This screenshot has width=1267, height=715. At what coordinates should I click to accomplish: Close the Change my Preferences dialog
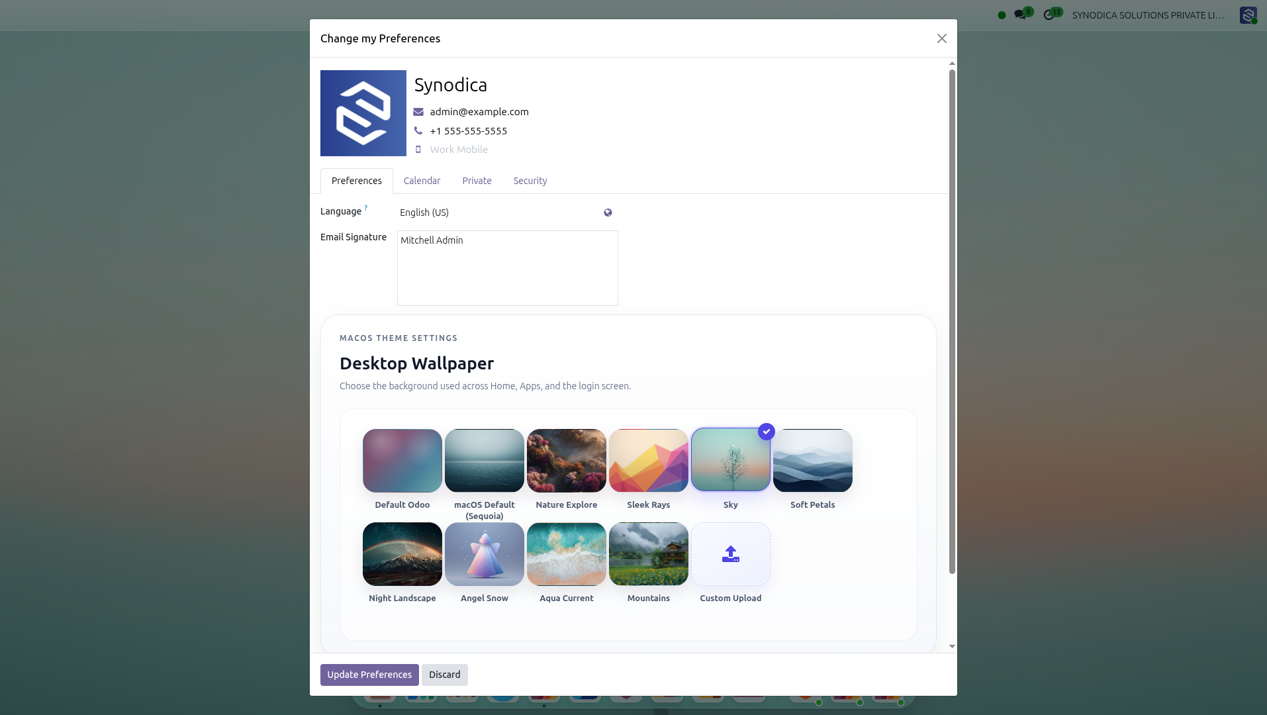pos(941,38)
